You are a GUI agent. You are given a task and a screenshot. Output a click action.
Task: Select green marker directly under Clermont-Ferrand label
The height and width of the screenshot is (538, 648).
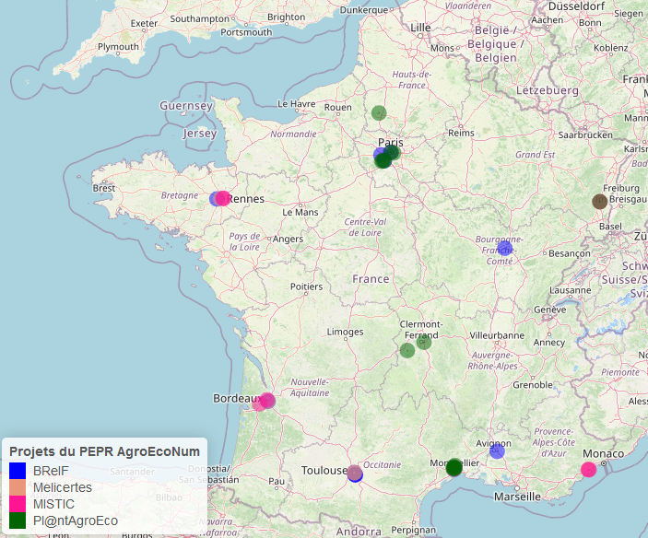click(423, 342)
